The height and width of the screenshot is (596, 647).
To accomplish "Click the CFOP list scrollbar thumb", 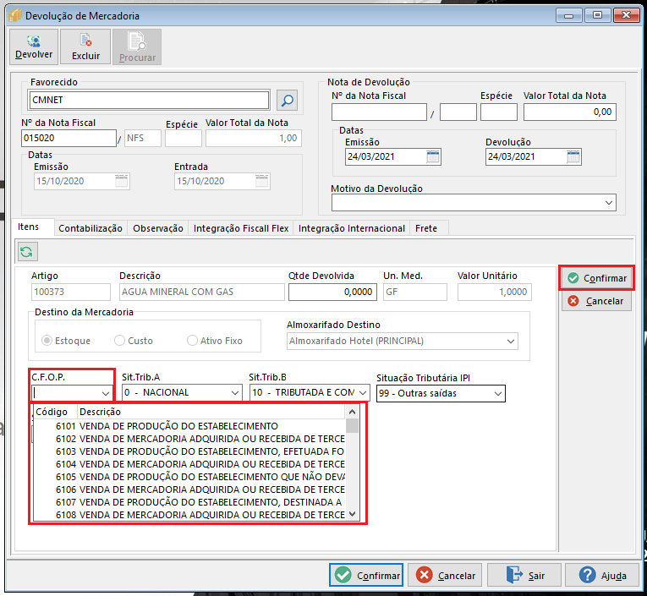I will pos(352,426).
